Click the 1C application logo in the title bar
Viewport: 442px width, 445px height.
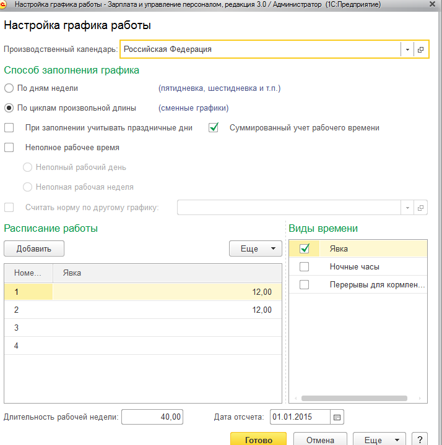3,4
